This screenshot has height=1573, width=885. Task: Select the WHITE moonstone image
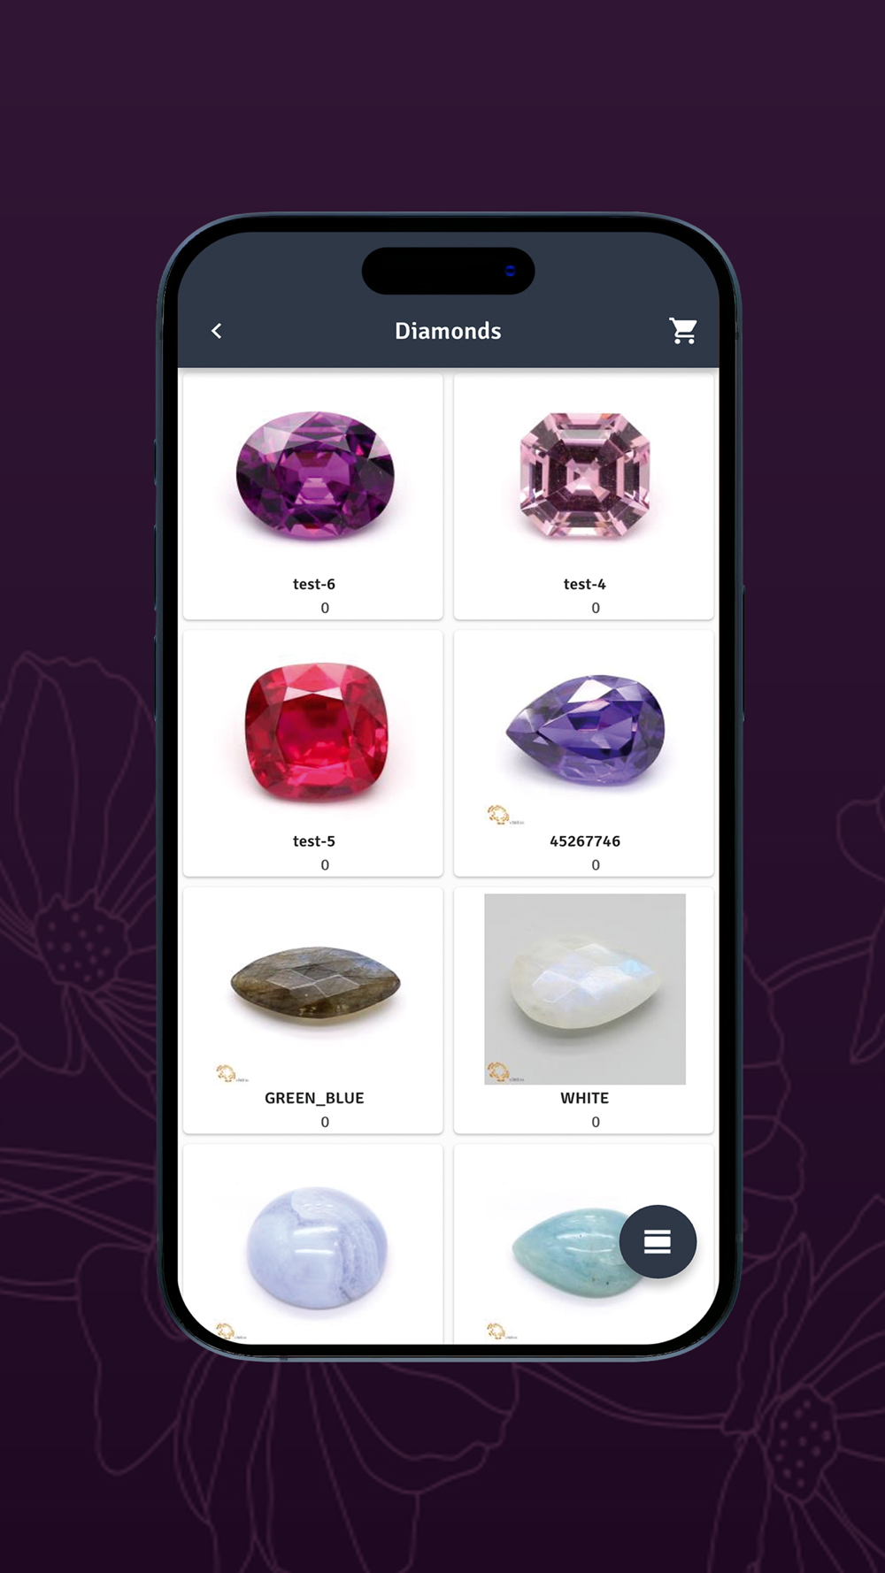585,989
